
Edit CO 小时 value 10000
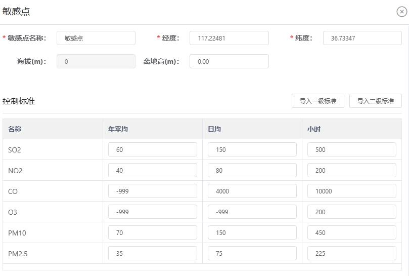click(351, 191)
